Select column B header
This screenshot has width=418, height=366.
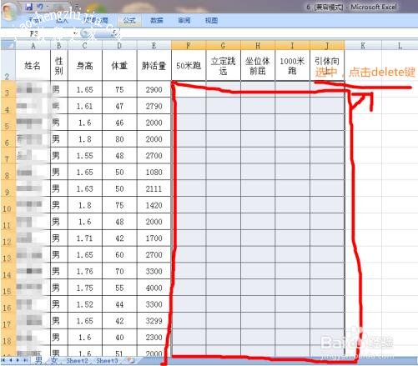[59, 45]
